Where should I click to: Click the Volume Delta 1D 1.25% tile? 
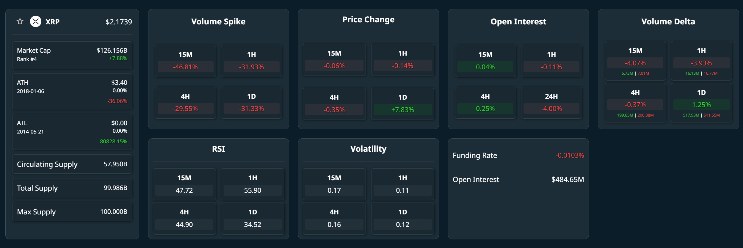pyautogui.click(x=701, y=103)
